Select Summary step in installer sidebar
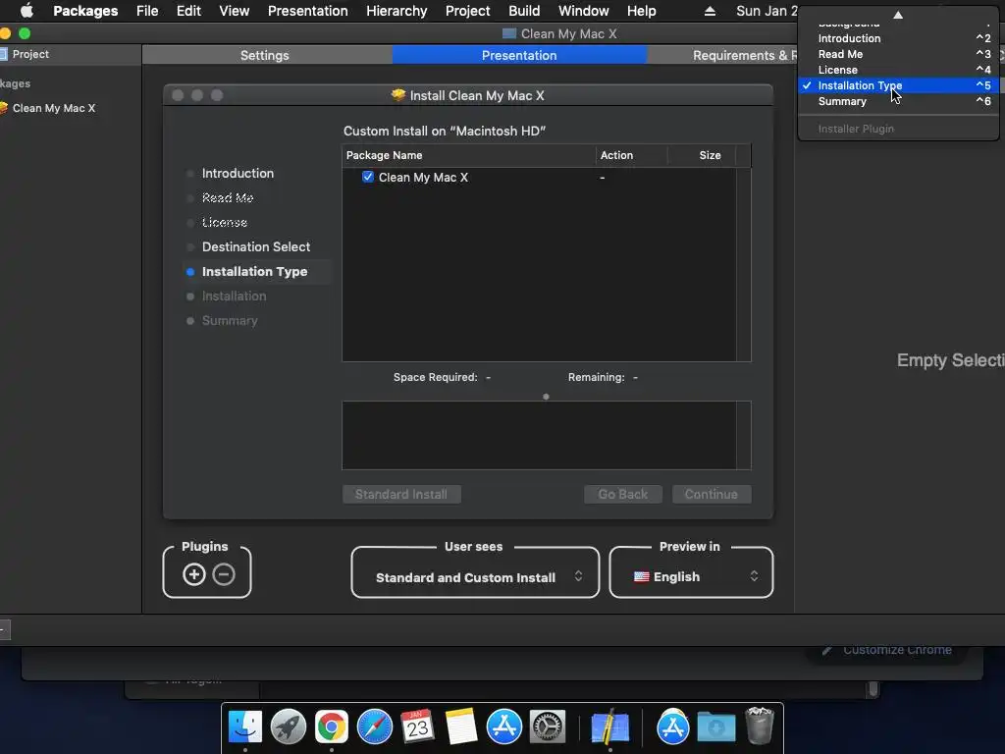1005x754 pixels. (x=230, y=321)
